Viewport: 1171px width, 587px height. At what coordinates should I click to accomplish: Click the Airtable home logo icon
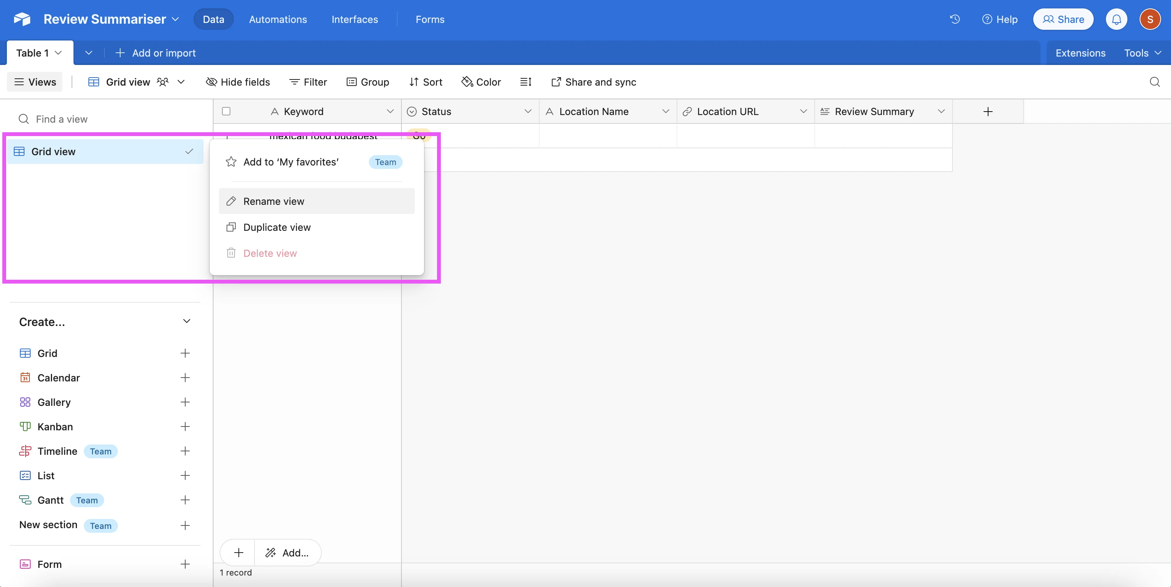click(x=22, y=19)
